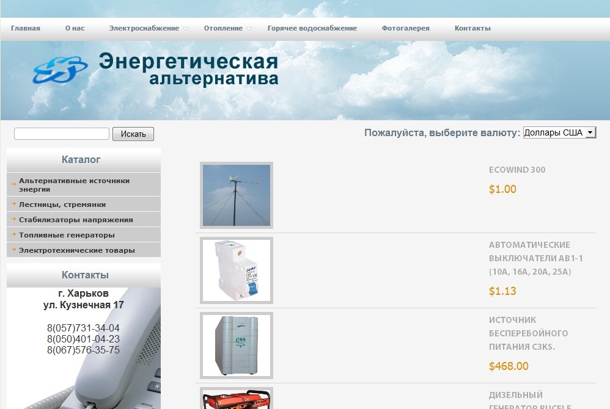
Task: Open the Фотогалерея menu item
Action: (x=405, y=27)
